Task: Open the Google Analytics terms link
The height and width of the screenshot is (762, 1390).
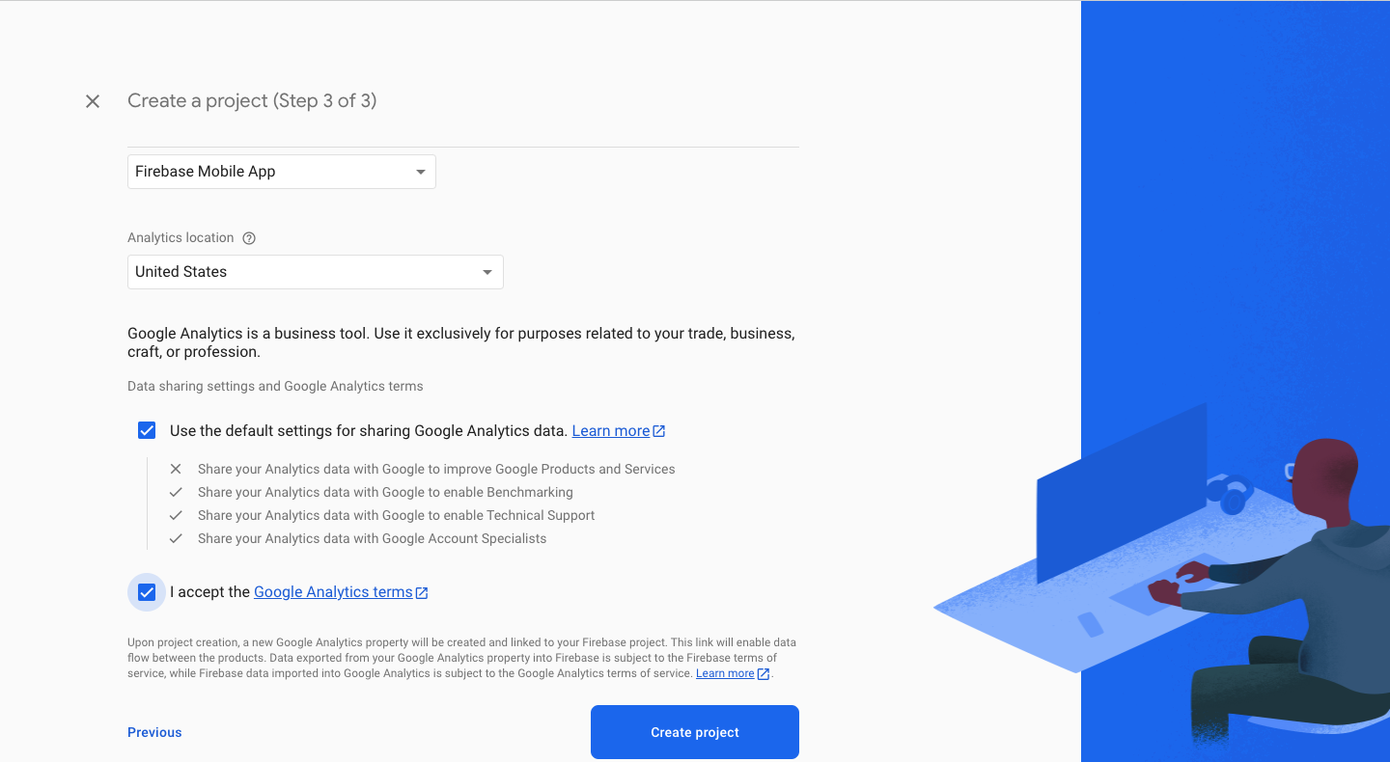Action: point(333,592)
